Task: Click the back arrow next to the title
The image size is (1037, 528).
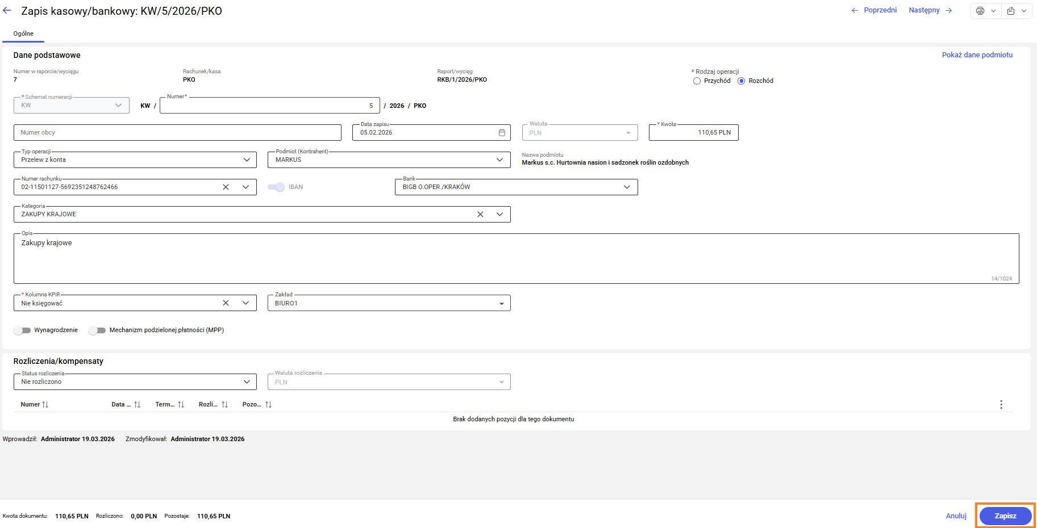Action: point(7,11)
